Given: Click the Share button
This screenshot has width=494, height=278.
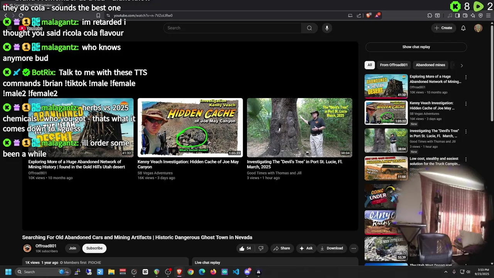Looking at the screenshot, I should click(281, 248).
